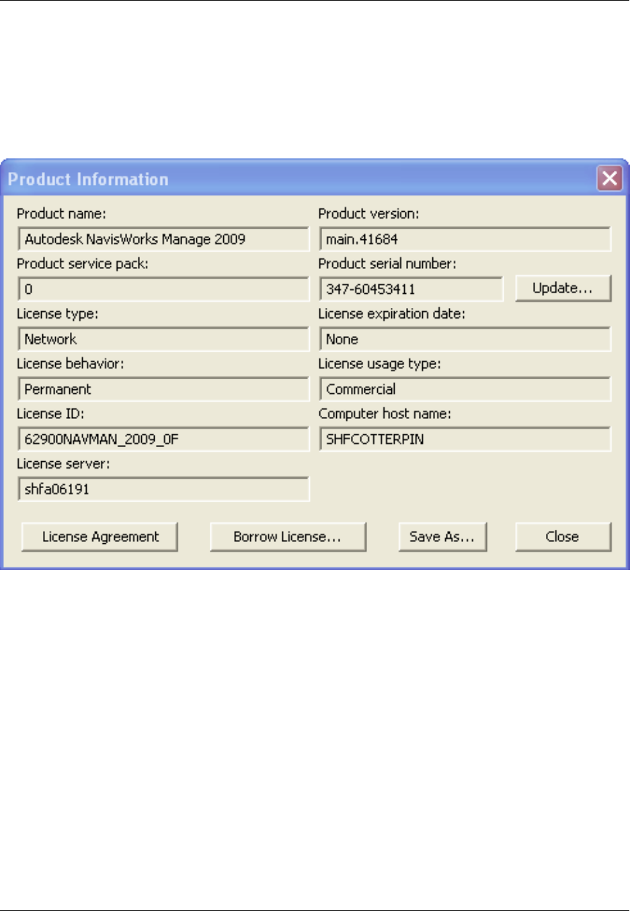The height and width of the screenshot is (911, 630).
Task: Click the "License usage type:" label
Action: 379,364
